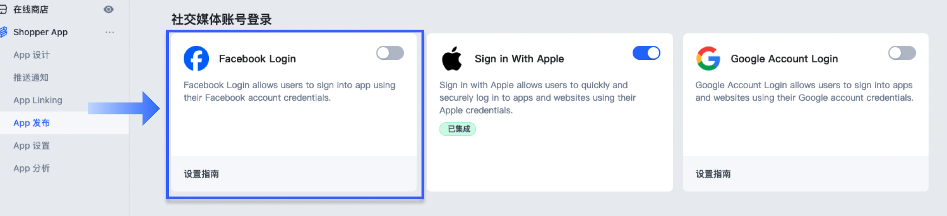Open the App 设计 menu item

click(32, 55)
